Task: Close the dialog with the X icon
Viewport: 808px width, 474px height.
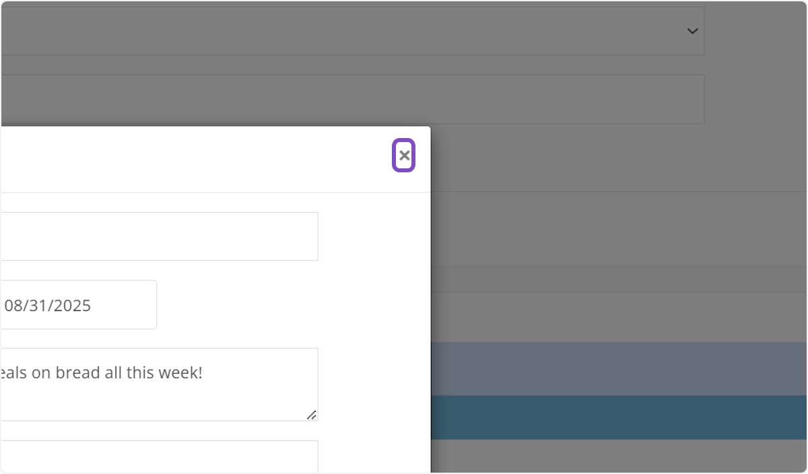Action: click(404, 156)
